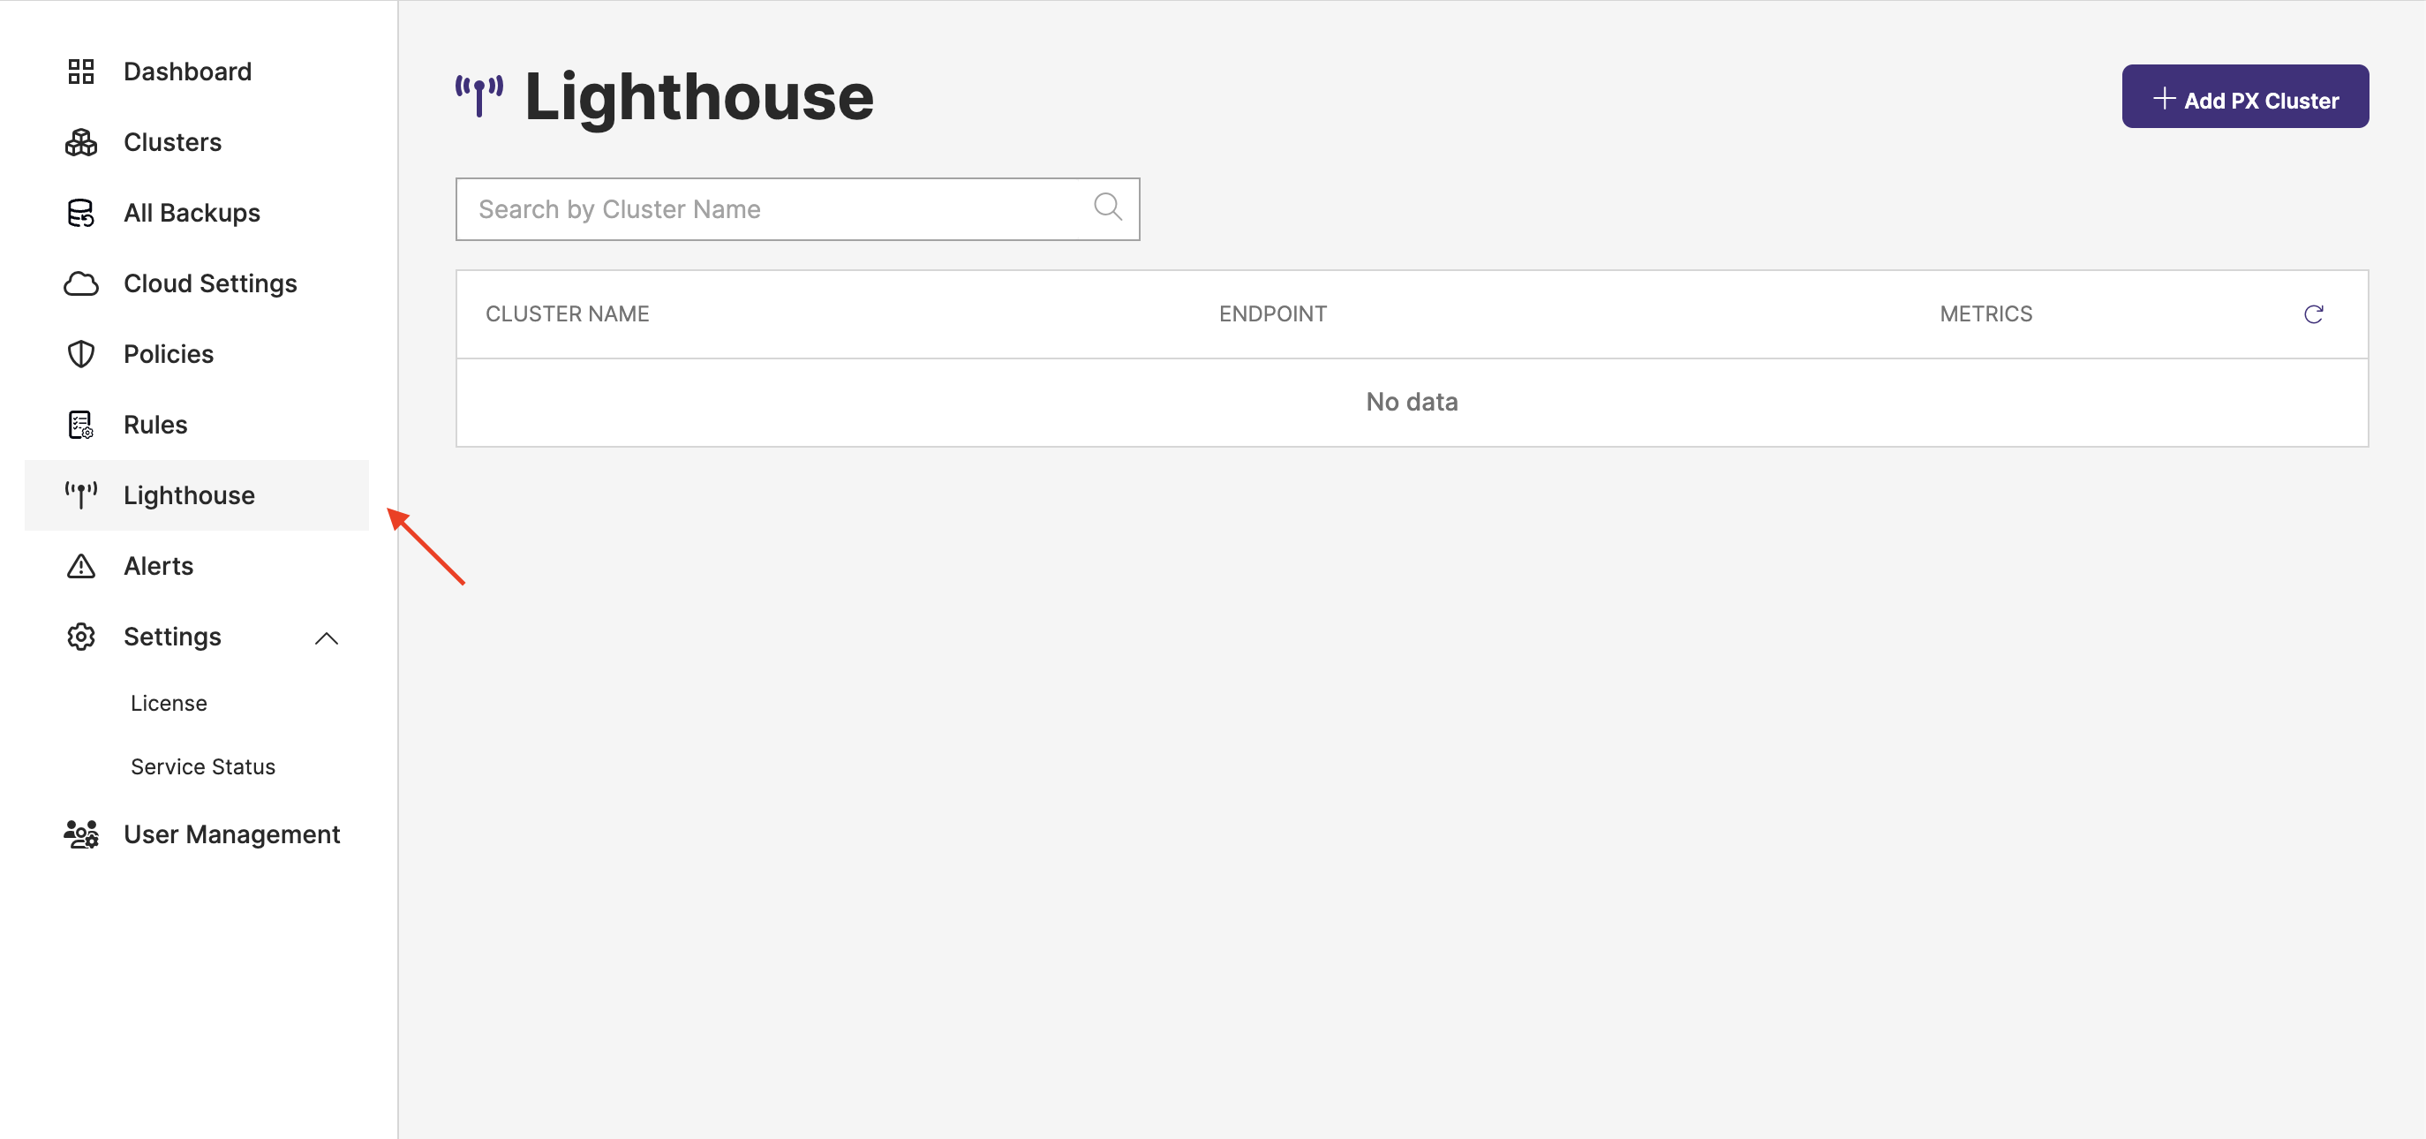Image resolution: width=2426 pixels, height=1139 pixels.
Task: Click the Policies shield icon
Action: click(x=81, y=354)
